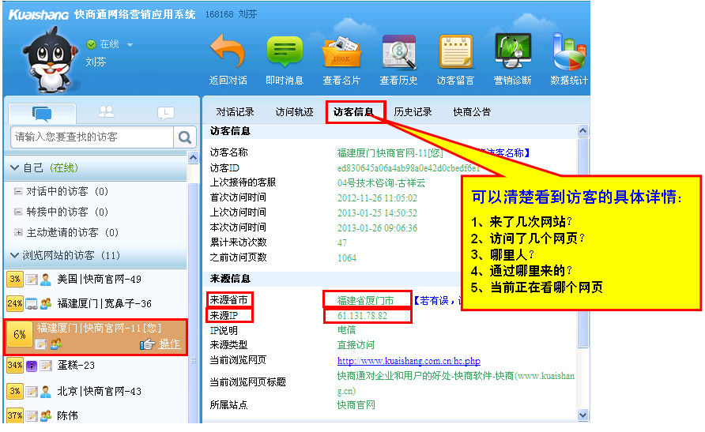Click the 操作 link on selected visitor
Image resolution: width=705 pixels, height=432 pixels.
point(169,344)
